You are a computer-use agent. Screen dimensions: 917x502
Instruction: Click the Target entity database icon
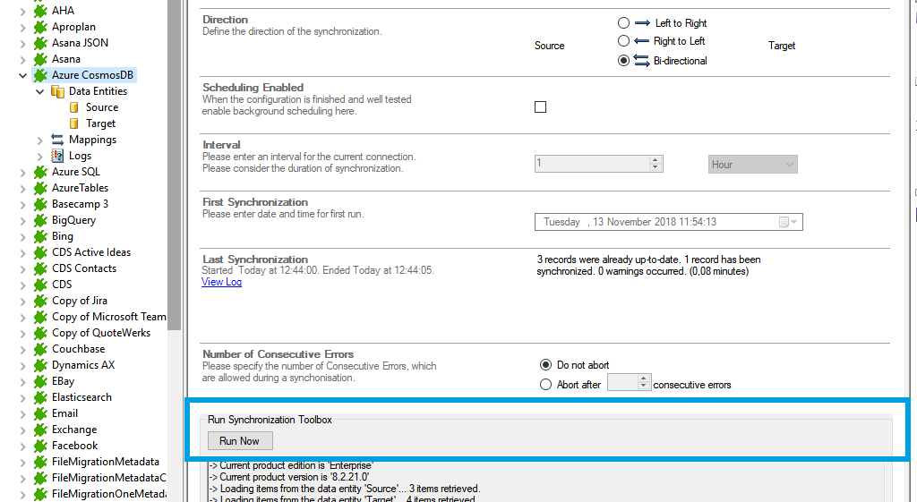pos(74,123)
